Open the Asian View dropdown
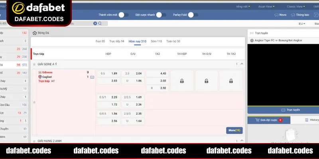Image resolution: width=319 pixels, height=159 pixels. pos(267,6)
